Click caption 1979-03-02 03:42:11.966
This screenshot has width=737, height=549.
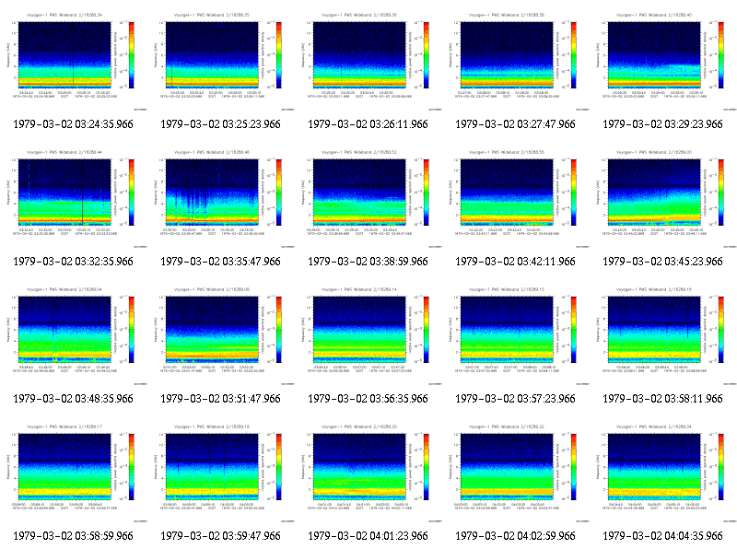click(515, 262)
